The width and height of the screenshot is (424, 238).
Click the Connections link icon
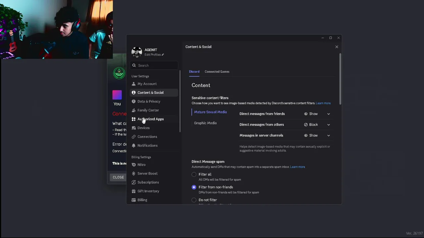coord(133,137)
